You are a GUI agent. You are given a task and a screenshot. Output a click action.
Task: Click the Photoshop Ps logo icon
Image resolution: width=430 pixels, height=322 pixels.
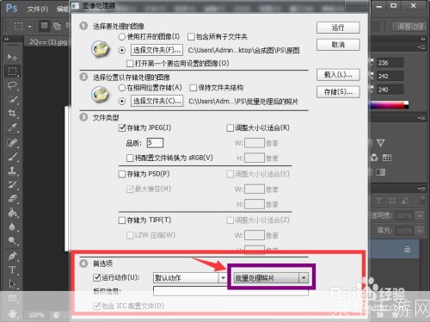click(11, 8)
